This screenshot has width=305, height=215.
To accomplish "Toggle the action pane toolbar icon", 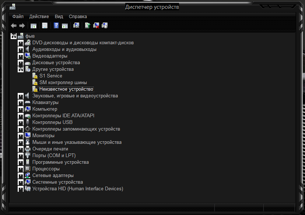I will [65, 25].
